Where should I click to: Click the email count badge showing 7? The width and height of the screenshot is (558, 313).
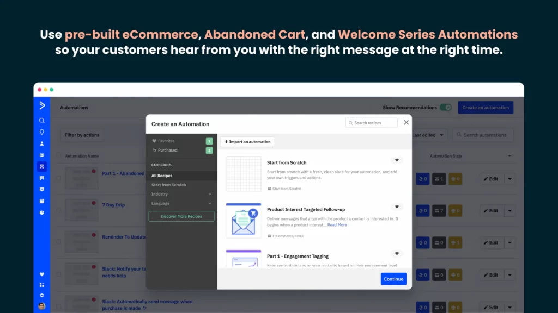[439, 211]
